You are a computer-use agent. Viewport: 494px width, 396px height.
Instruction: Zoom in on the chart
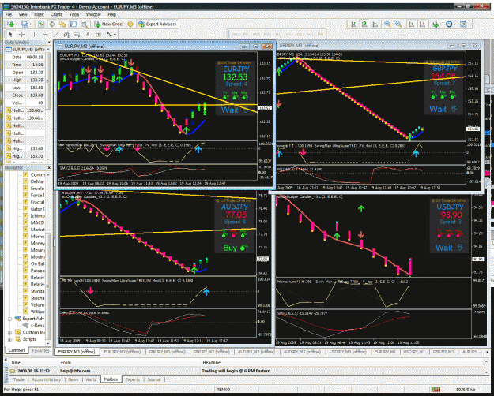click(387, 24)
